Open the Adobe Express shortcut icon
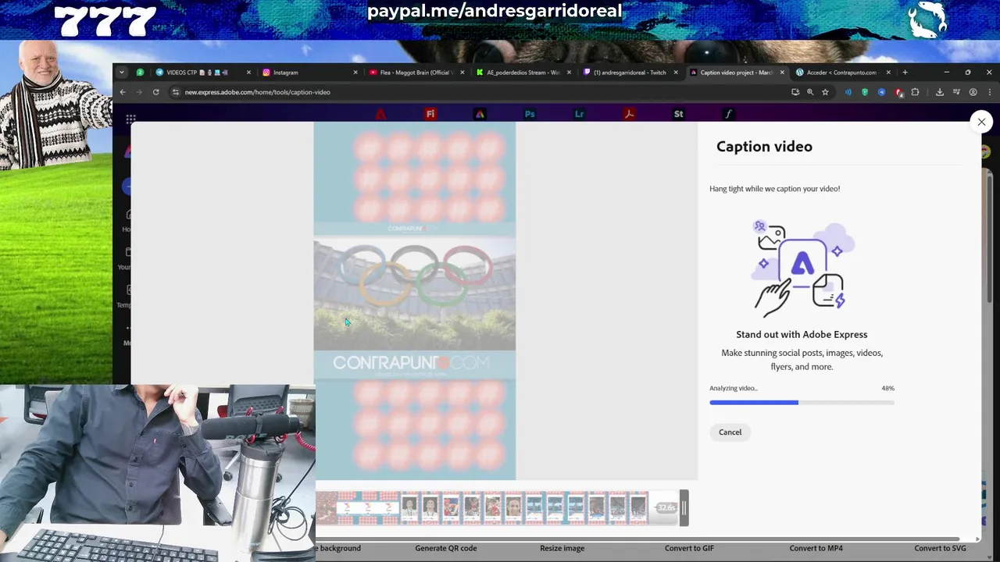This screenshot has width=1000, height=562. 480,114
